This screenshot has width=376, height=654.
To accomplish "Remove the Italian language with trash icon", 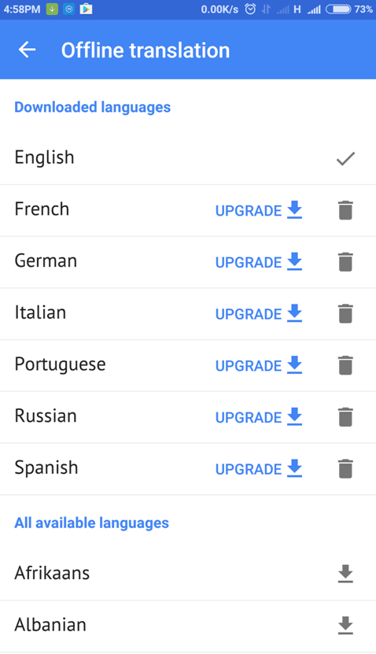I will point(345,314).
